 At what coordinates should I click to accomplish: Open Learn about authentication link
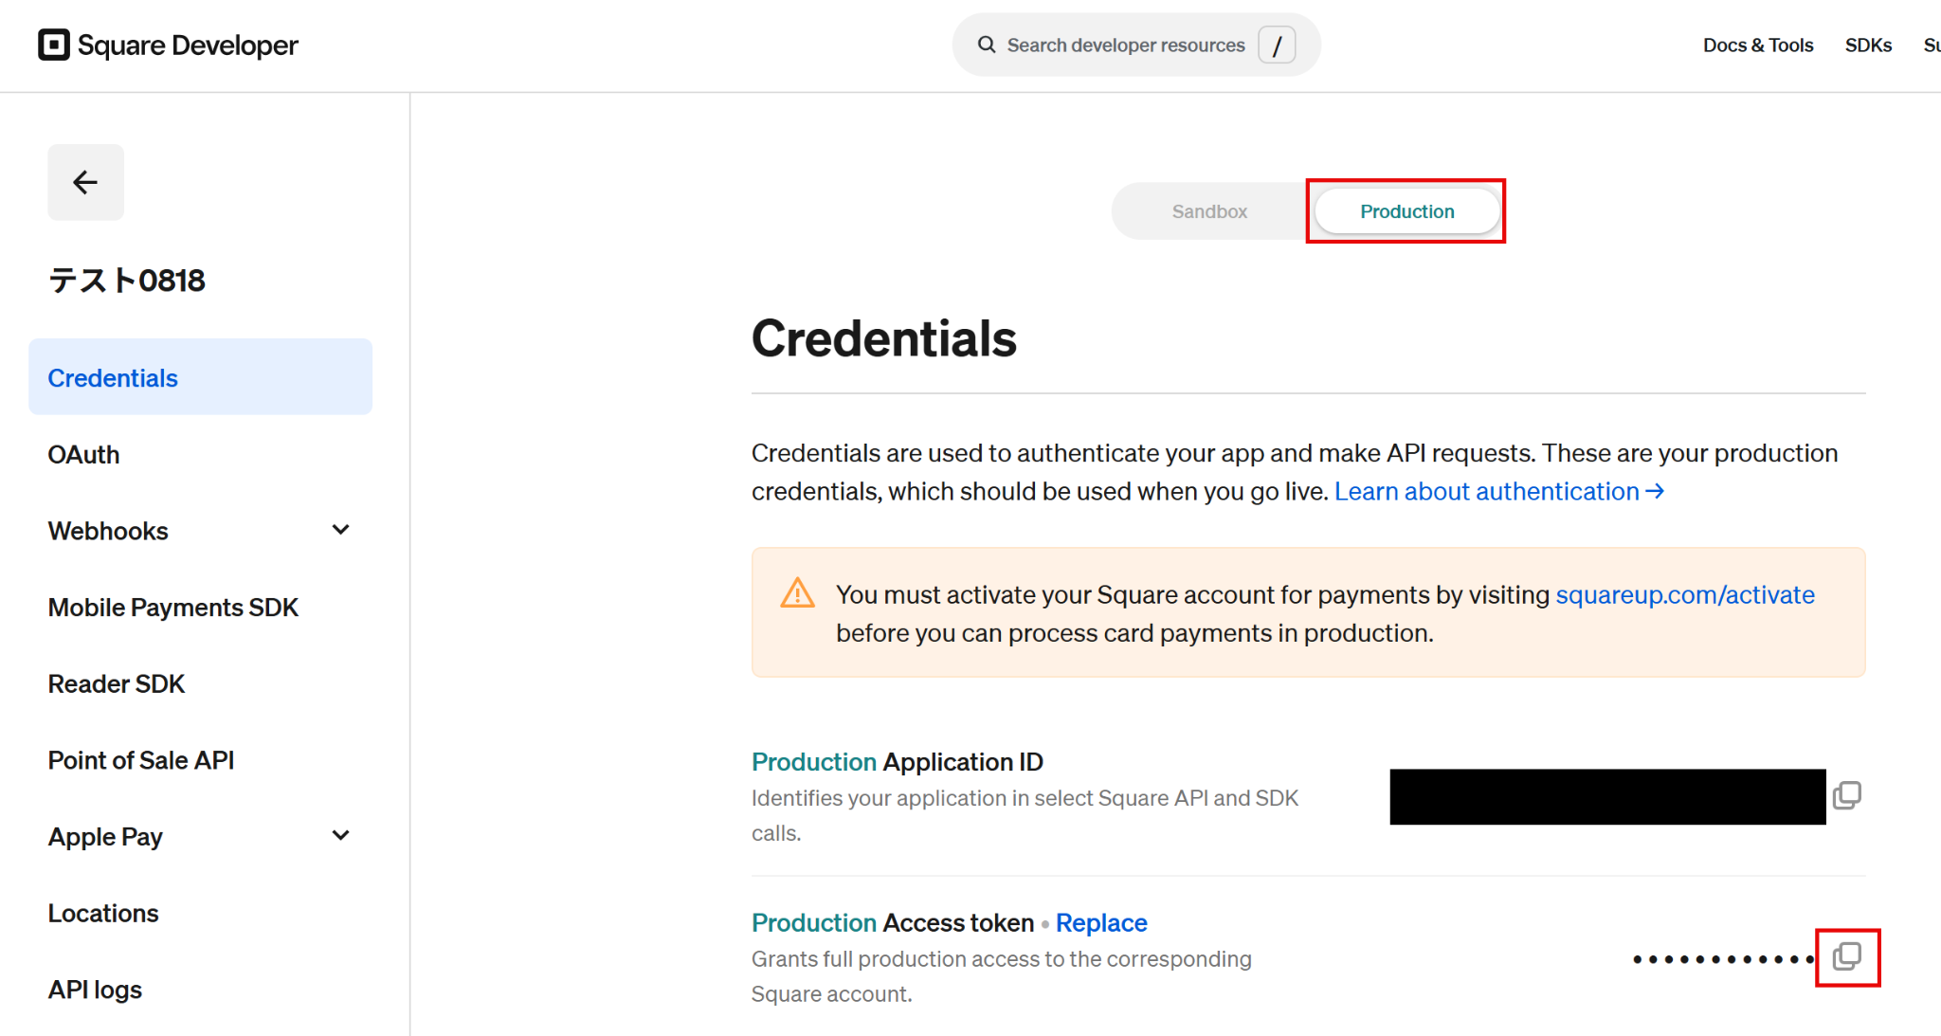pyautogui.click(x=1498, y=491)
